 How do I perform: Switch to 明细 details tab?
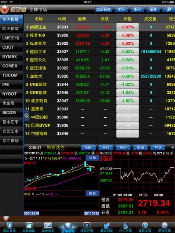pyautogui.click(x=140, y=148)
